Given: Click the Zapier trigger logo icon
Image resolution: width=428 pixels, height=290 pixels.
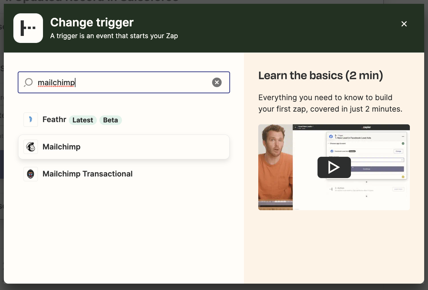Looking at the screenshot, I should [28, 28].
